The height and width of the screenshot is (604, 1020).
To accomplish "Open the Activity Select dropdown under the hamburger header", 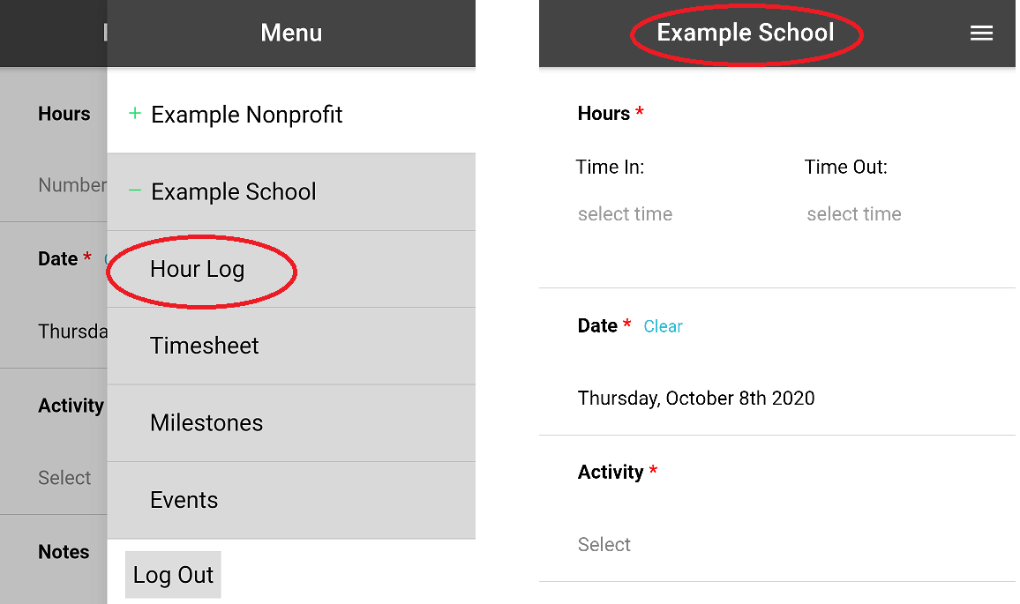I will (604, 544).
